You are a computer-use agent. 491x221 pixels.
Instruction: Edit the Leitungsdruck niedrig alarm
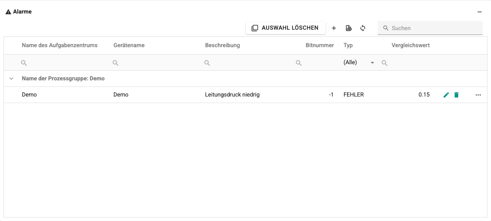tap(446, 95)
